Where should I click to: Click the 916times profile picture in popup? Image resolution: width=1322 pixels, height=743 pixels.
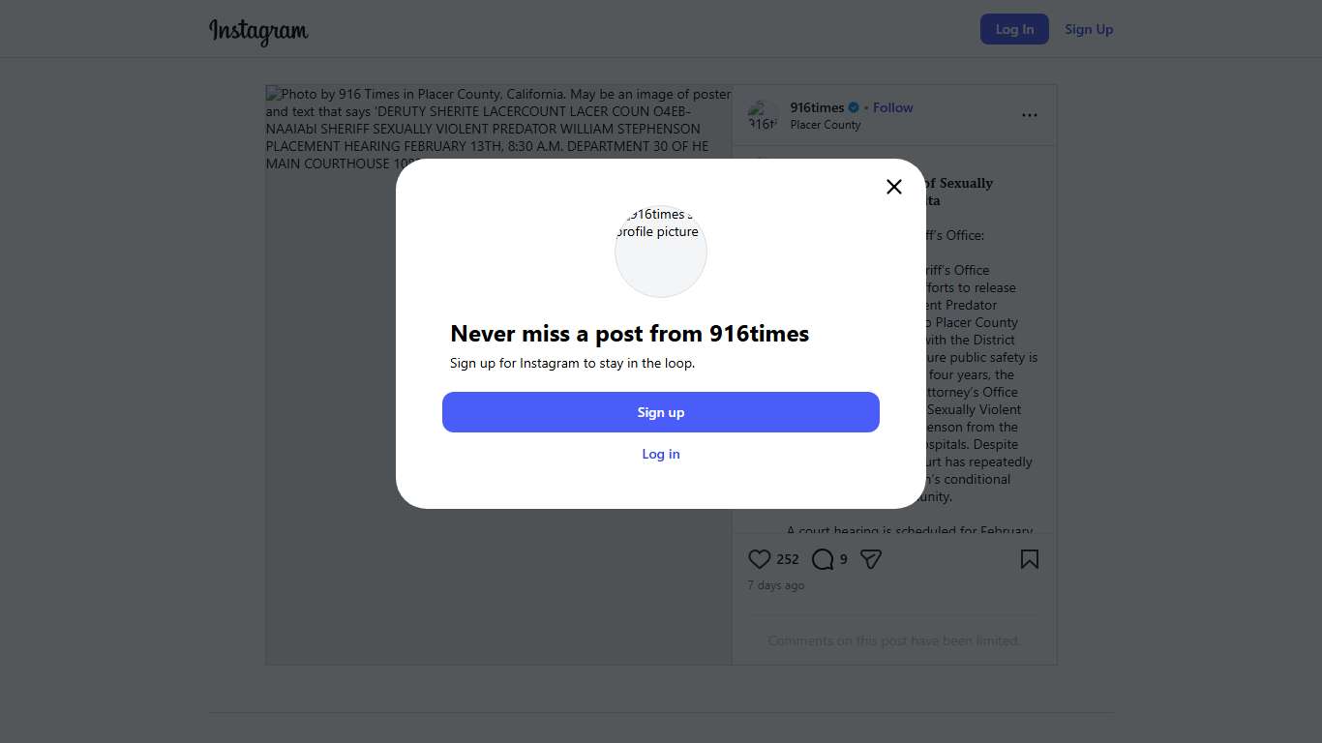pyautogui.click(x=661, y=252)
